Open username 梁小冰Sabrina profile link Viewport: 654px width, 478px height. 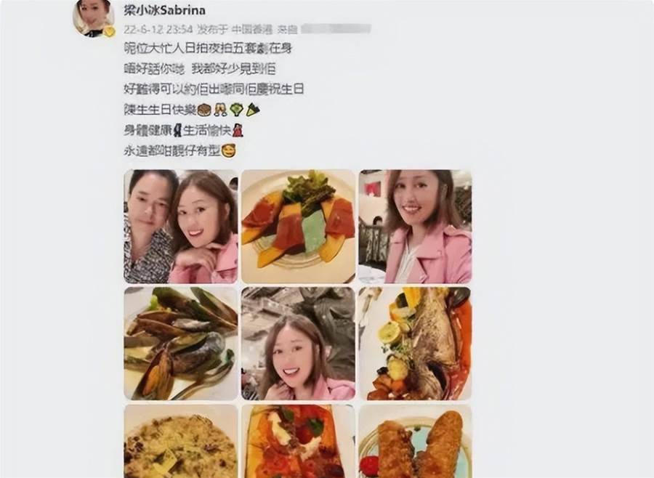click(x=165, y=10)
